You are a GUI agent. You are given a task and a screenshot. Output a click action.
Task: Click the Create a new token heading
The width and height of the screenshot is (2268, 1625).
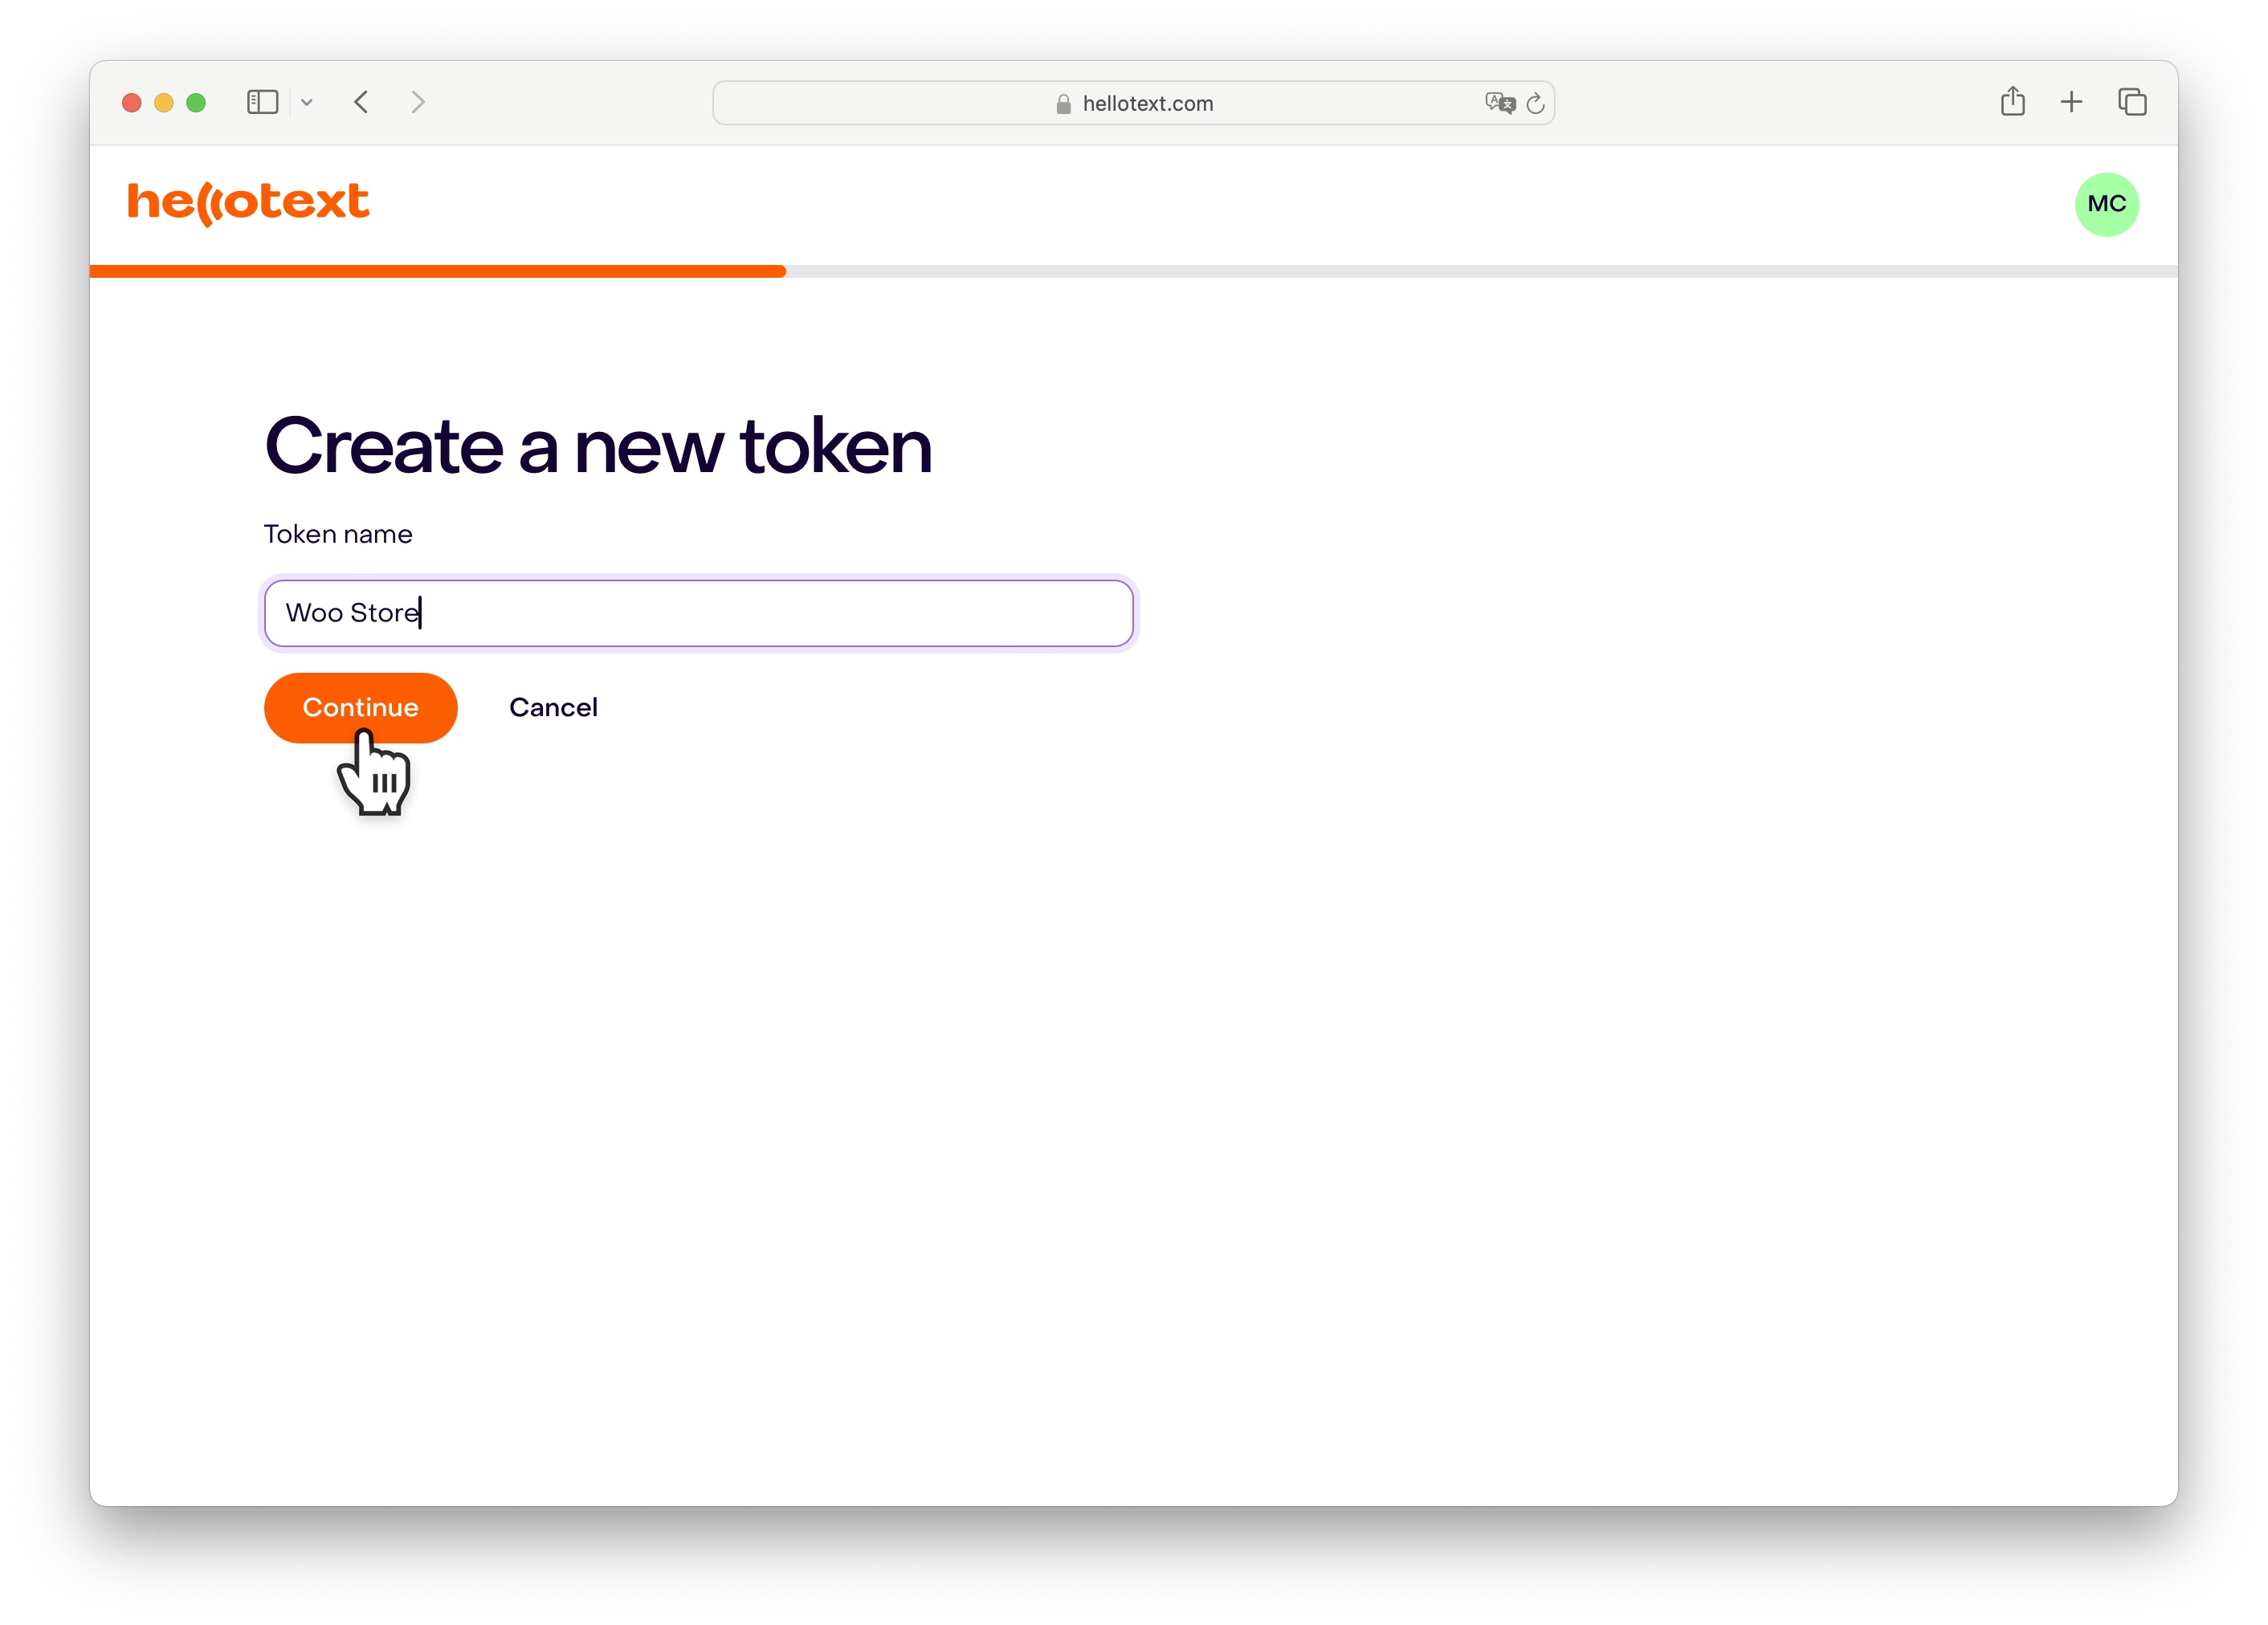pyautogui.click(x=598, y=446)
